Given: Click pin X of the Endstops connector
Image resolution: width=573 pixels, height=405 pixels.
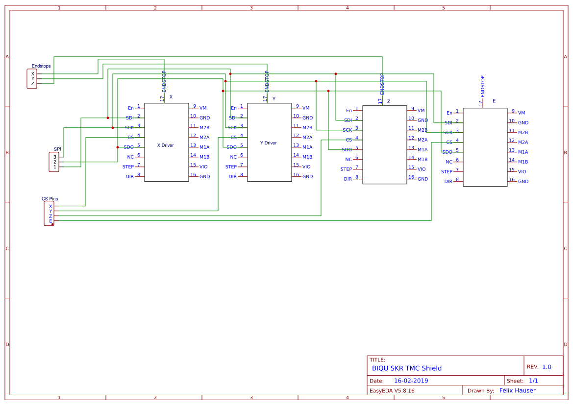Looking at the screenshot, I should [x=31, y=73].
